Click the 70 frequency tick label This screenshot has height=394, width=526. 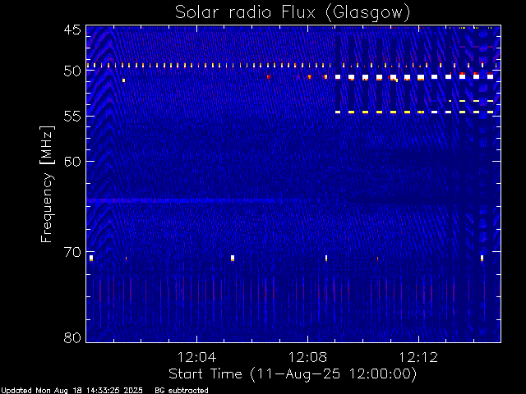(72, 252)
